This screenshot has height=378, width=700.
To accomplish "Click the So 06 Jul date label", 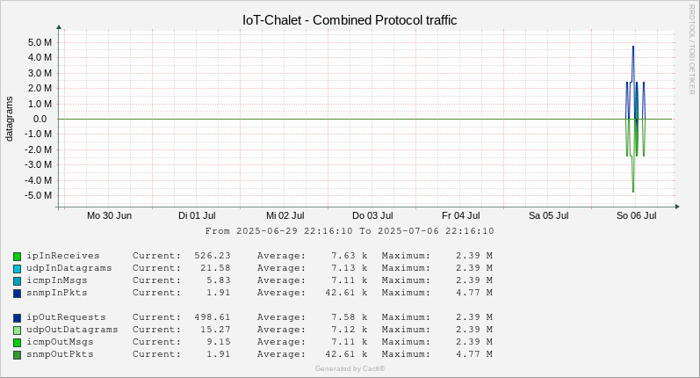I will (x=636, y=215).
